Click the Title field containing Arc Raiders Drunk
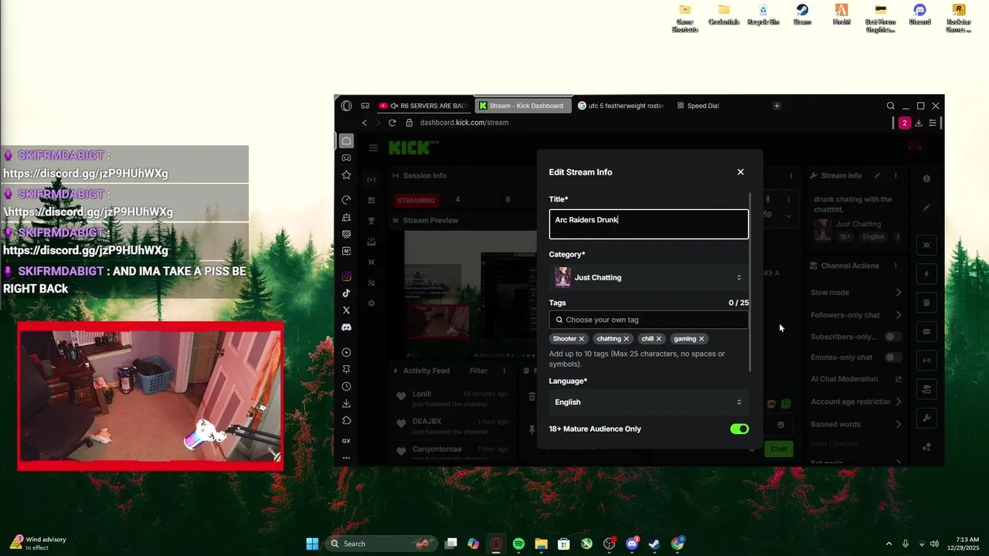The height and width of the screenshot is (556, 989). click(x=648, y=225)
